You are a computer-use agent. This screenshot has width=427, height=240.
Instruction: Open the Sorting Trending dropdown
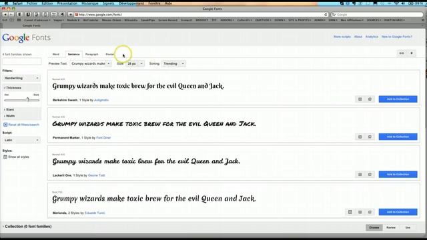(x=173, y=63)
